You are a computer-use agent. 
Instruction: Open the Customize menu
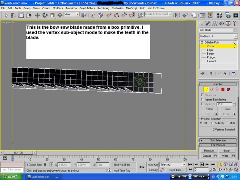[118, 8]
